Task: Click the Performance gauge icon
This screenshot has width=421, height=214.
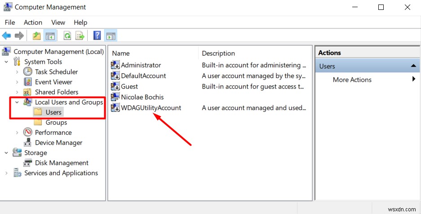Action: tap(28, 132)
